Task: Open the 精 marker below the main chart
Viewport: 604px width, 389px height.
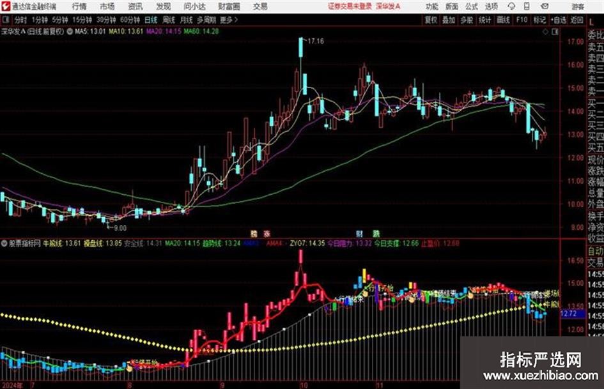Action: 254,233
